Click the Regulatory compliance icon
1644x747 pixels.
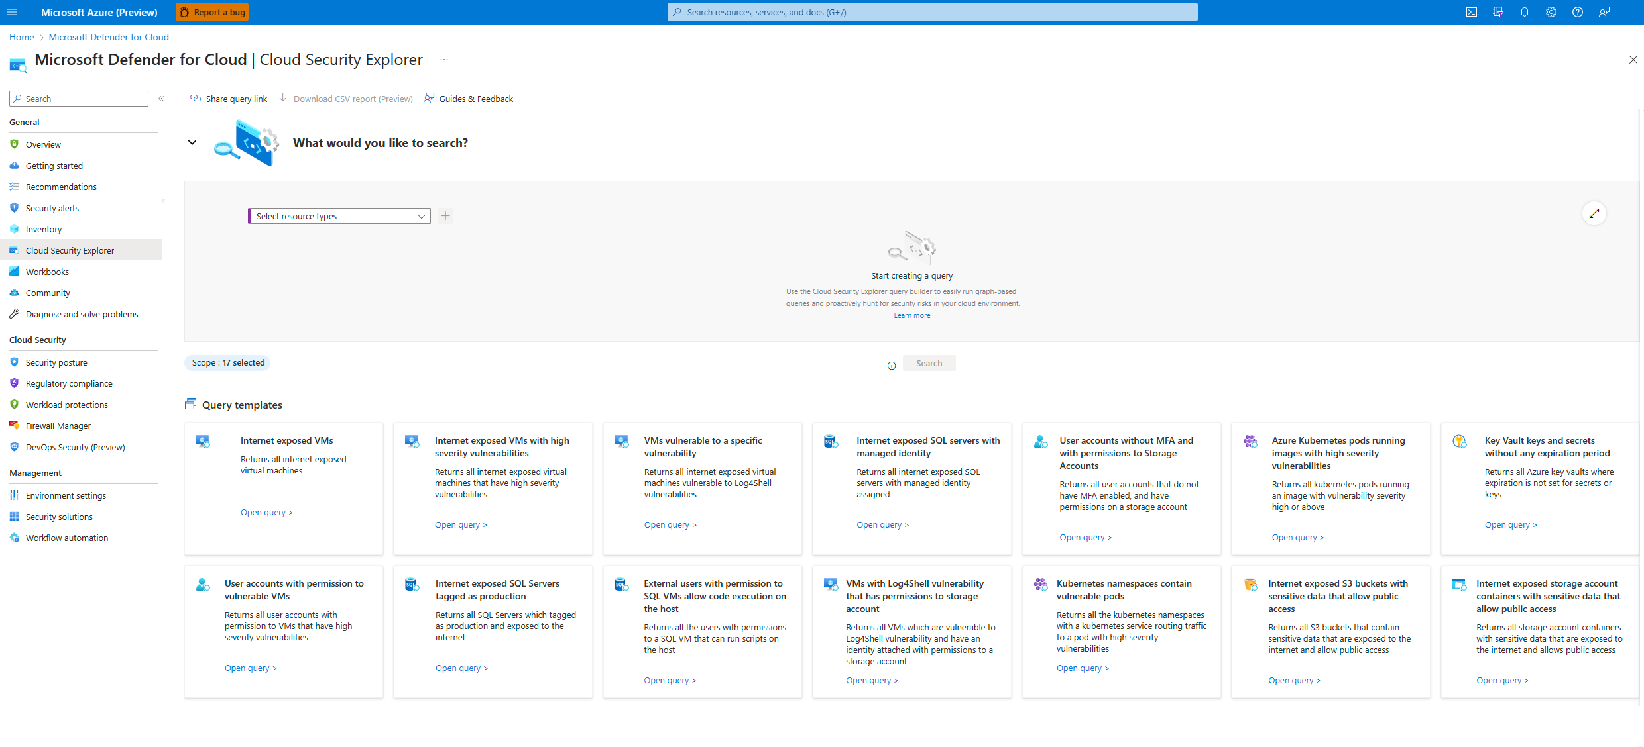click(x=15, y=383)
